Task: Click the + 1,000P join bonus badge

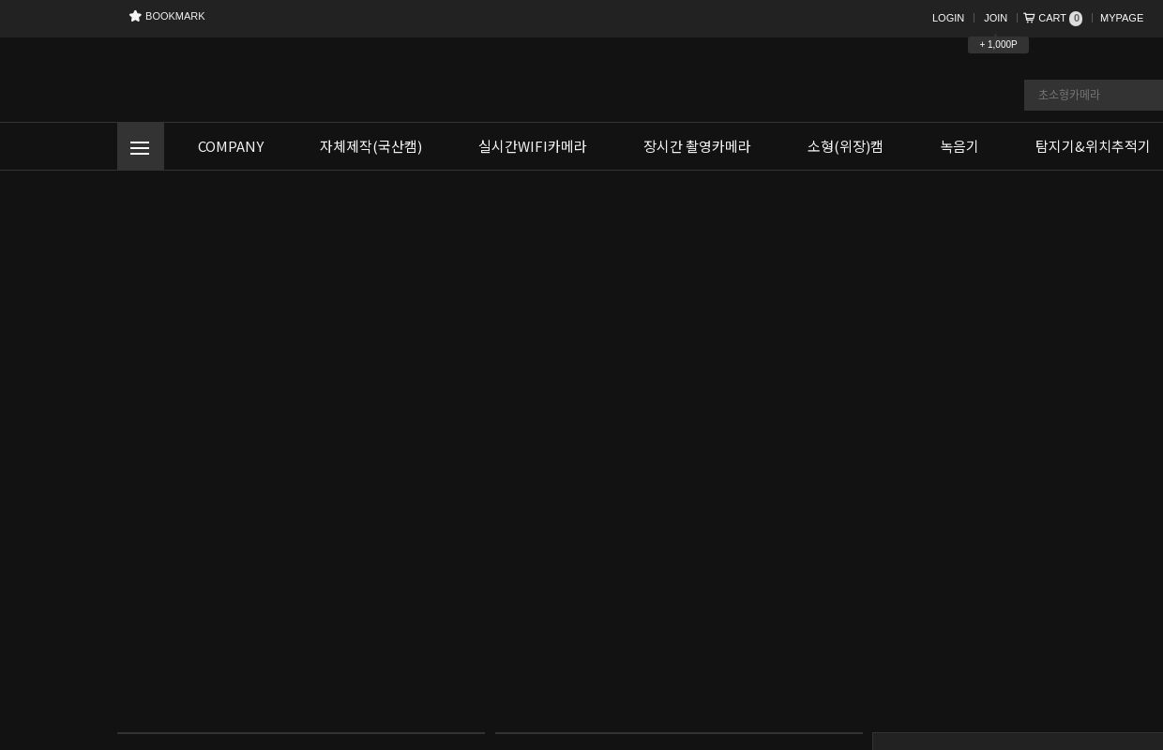Action: pyautogui.click(x=998, y=45)
